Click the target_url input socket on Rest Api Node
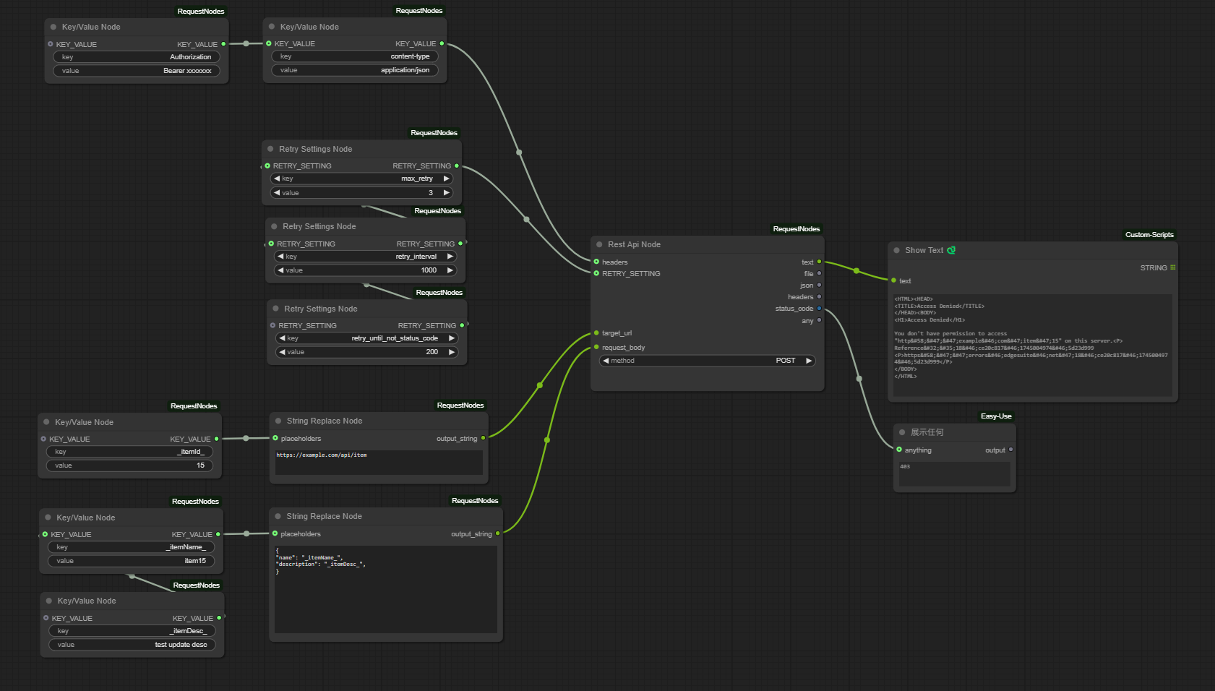 click(x=596, y=332)
